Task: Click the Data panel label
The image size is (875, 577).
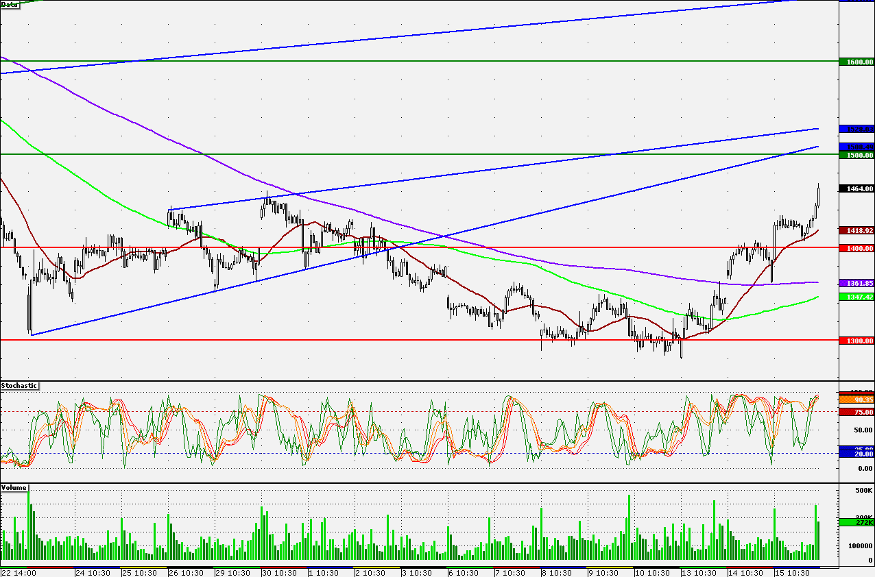Action: pos(10,4)
